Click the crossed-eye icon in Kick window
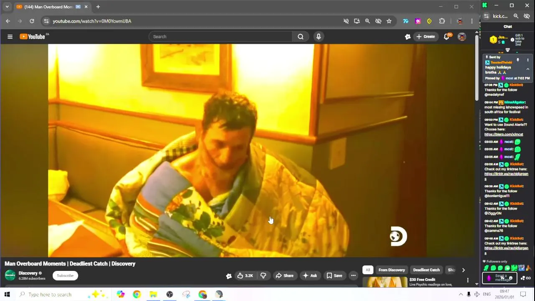This screenshot has height=301, width=535. [527, 16]
